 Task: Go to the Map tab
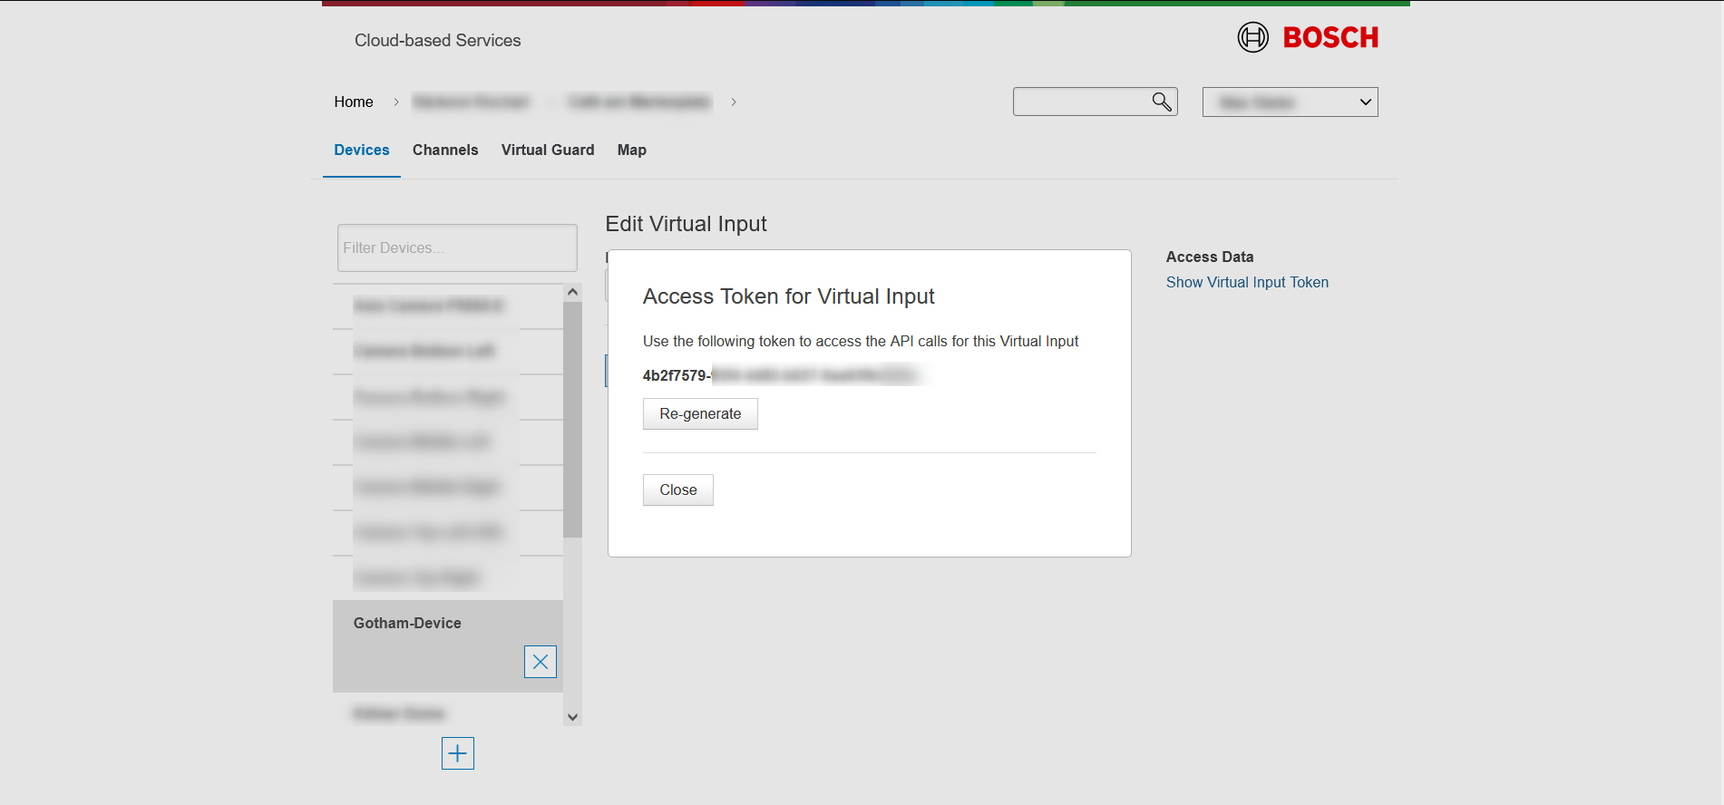tap(631, 150)
